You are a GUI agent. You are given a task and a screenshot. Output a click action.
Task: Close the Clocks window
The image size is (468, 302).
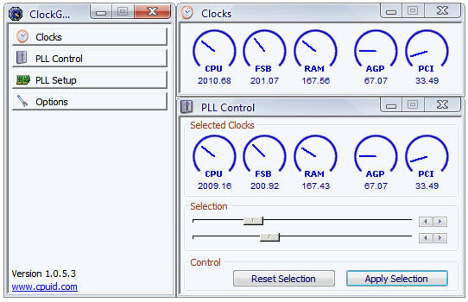click(442, 11)
